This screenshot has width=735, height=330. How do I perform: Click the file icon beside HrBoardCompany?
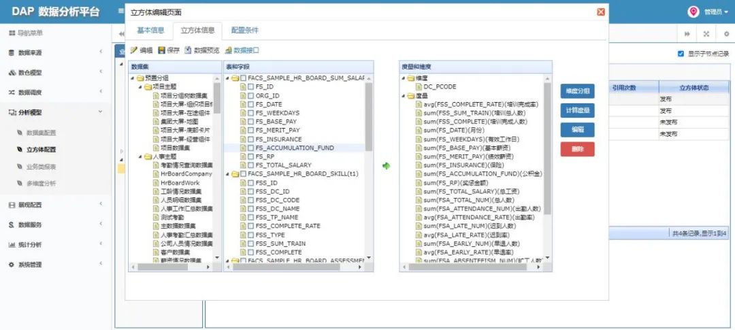156,174
